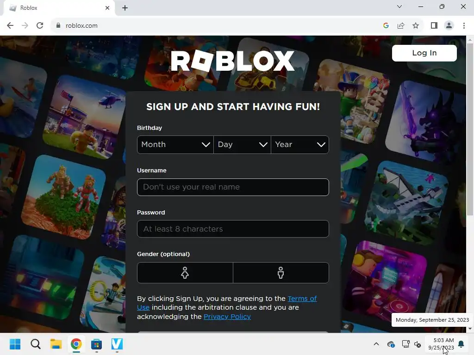Open the Year birthday dropdown
The height and width of the screenshot is (355, 474).
tap(300, 145)
